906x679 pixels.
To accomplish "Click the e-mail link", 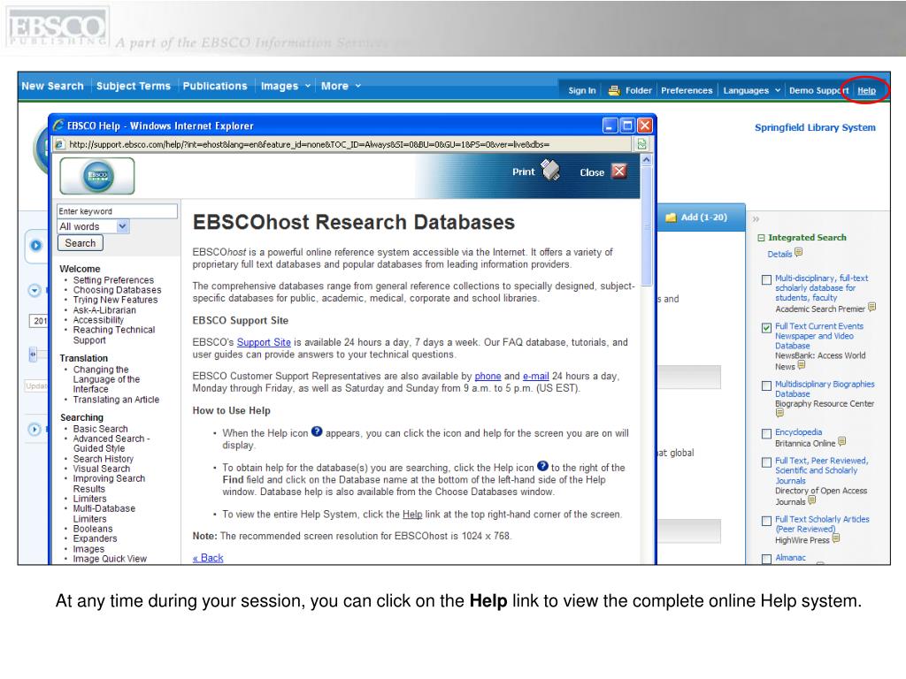I will 535,377.
